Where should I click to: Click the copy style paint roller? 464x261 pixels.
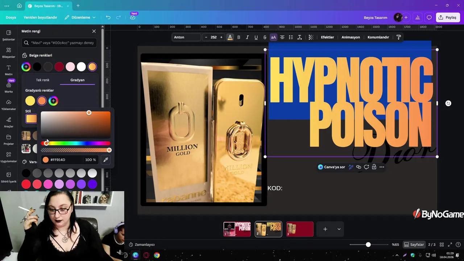pyautogui.click(x=399, y=37)
